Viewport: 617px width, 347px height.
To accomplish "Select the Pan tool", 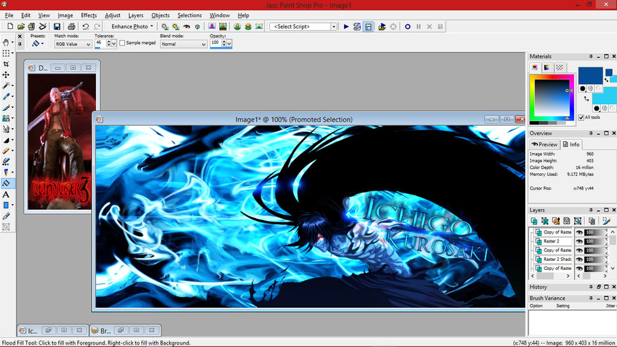I will (x=6, y=42).
